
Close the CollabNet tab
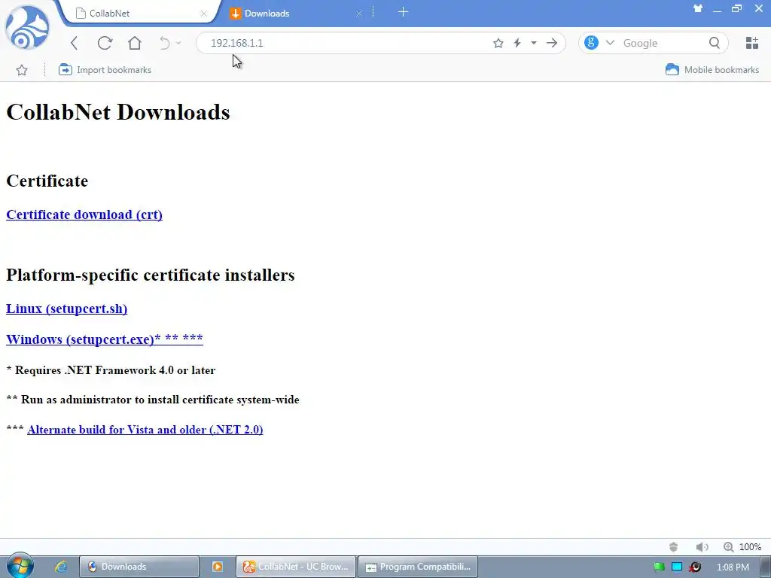[x=203, y=14]
